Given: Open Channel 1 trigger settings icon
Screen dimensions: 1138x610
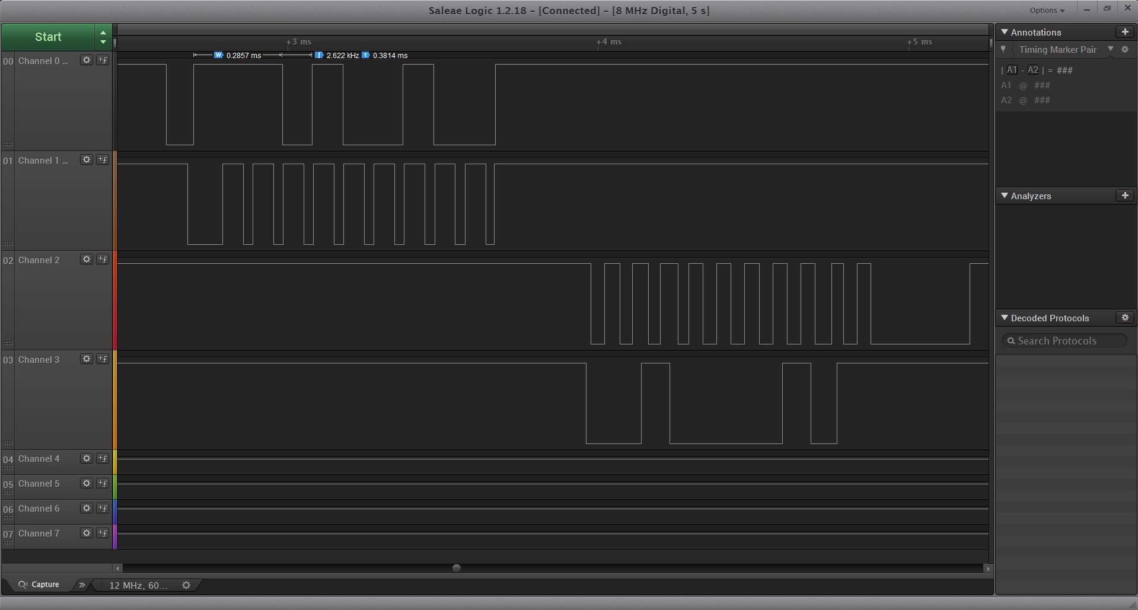Looking at the screenshot, I should tap(103, 159).
